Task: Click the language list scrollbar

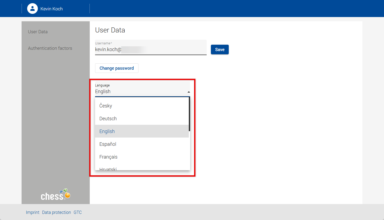Action: point(189,114)
